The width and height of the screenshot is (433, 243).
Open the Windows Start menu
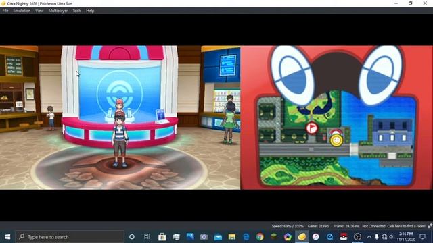[x=7, y=237]
